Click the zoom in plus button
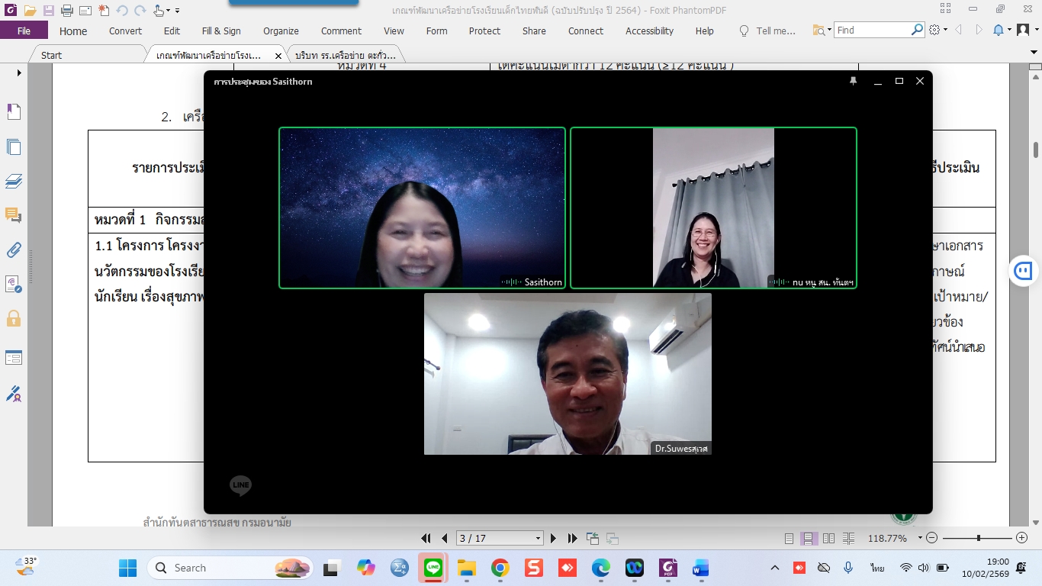Image resolution: width=1042 pixels, height=586 pixels. pyautogui.click(x=1021, y=539)
